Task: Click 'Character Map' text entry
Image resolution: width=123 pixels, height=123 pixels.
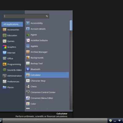Action: click(38, 81)
